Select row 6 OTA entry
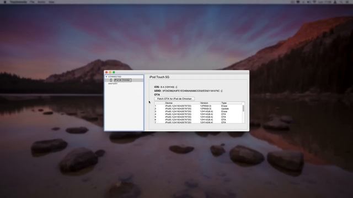 tap(198, 120)
